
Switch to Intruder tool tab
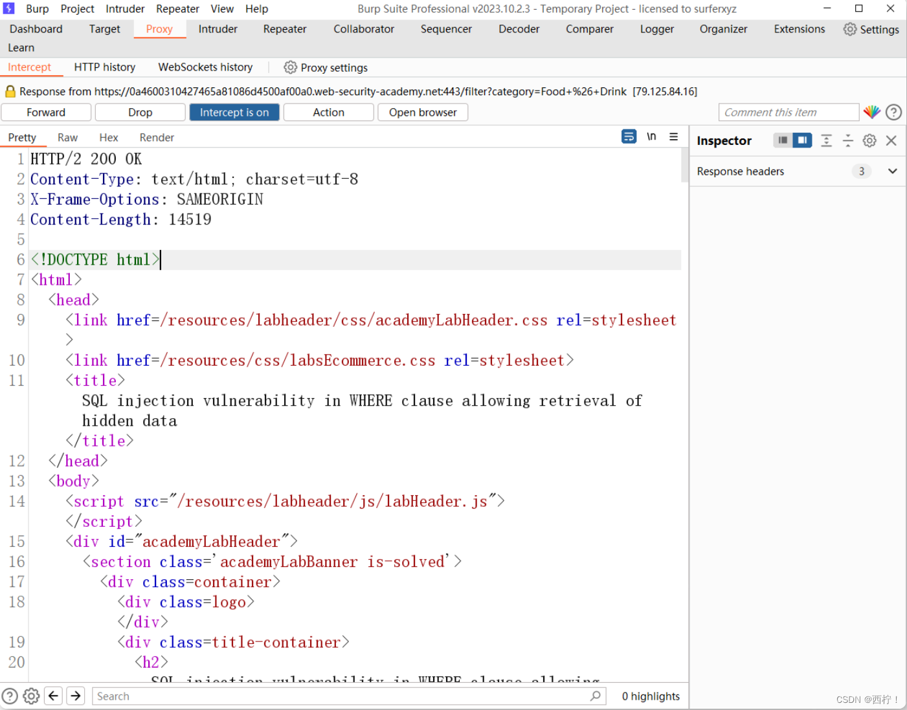pyautogui.click(x=218, y=29)
